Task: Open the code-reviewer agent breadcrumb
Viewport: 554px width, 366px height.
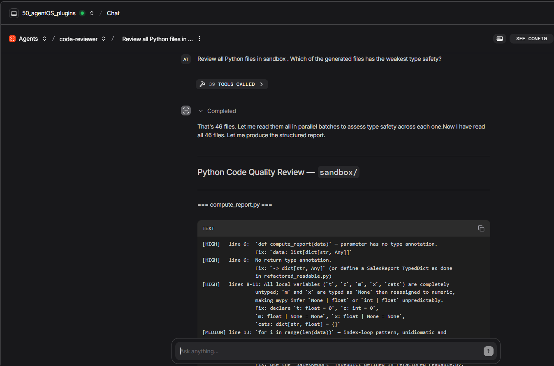Action: 79,39
